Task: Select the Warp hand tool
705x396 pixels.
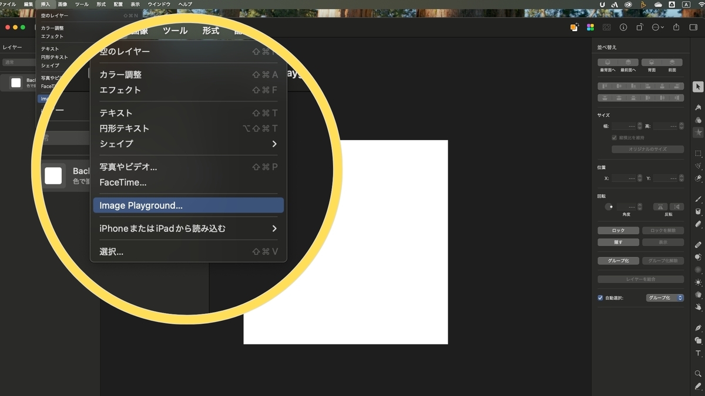Action: (698, 307)
